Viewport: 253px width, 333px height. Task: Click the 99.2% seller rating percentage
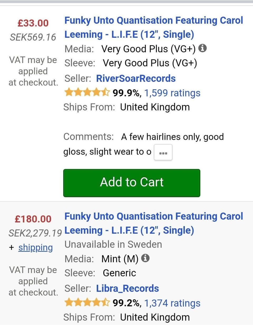click(126, 303)
